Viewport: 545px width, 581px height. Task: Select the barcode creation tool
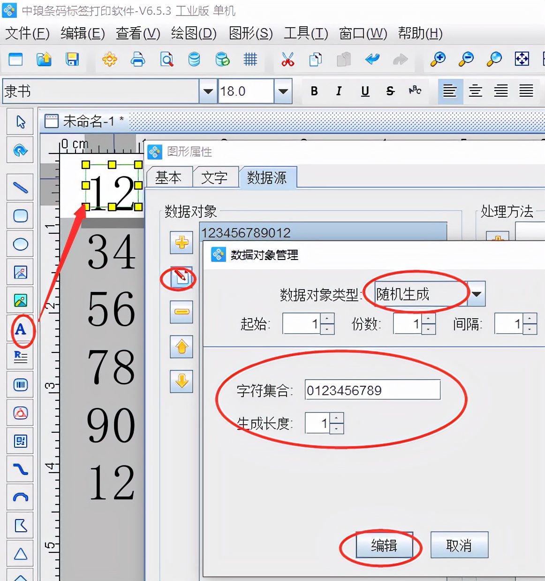20,385
